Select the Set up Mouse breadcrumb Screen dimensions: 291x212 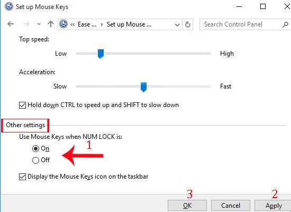tap(129, 24)
